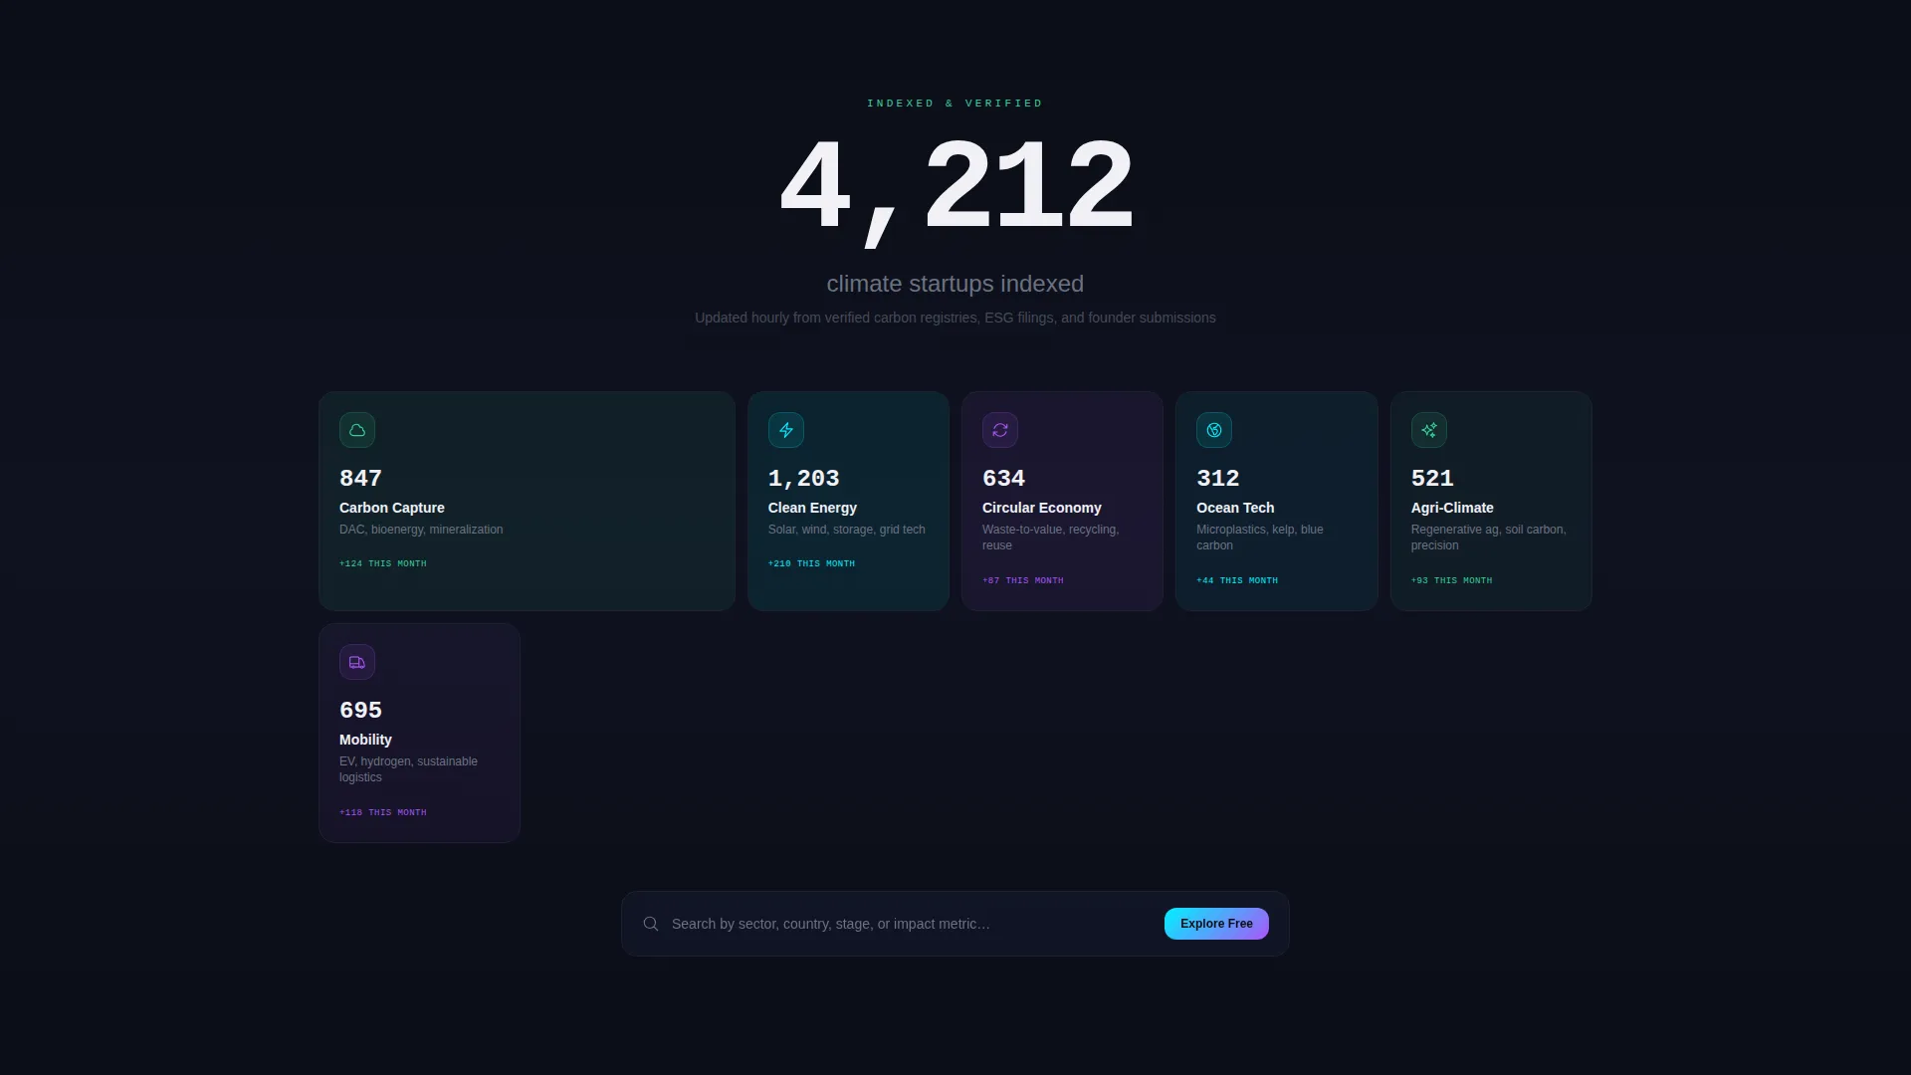This screenshot has height=1075, width=1911.
Task: Click the Agri-Climate sparkles icon
Action: tap(1429, 430)
